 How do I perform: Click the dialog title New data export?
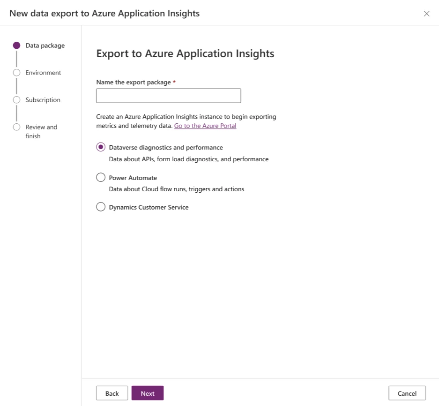pos(104,13)
